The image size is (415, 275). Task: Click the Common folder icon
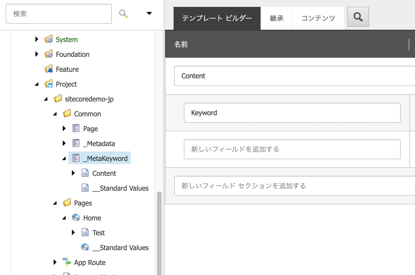(x=67, y=113)
